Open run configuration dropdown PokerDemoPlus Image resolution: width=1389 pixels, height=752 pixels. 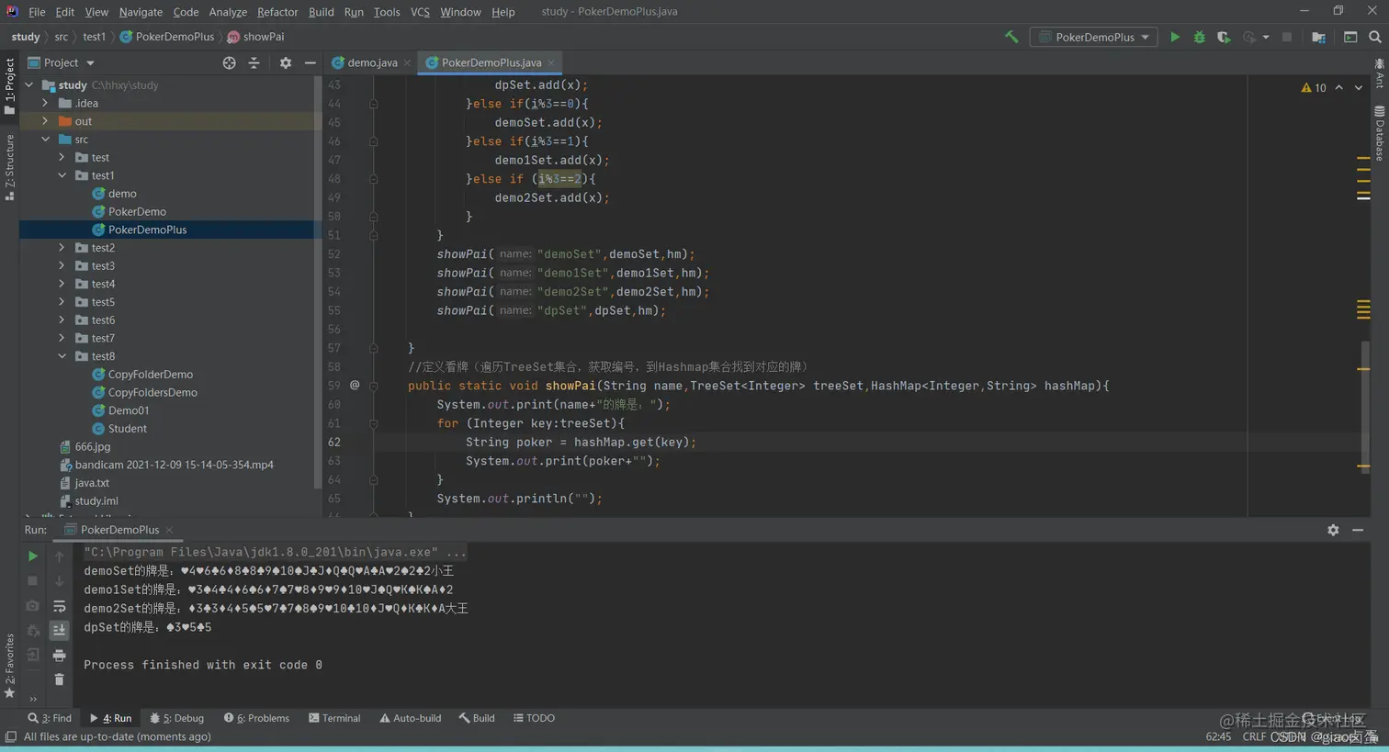click(1094, 37)
